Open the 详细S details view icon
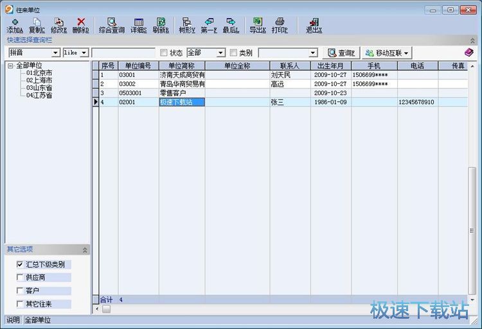The width and height of the screenshot is (482, 329). coord(139,26)
